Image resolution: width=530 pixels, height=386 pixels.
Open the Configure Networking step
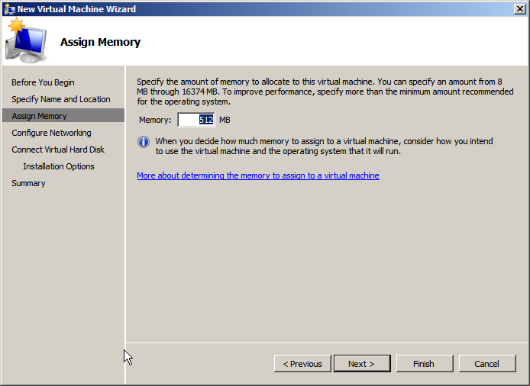click(x=51, y=133)
